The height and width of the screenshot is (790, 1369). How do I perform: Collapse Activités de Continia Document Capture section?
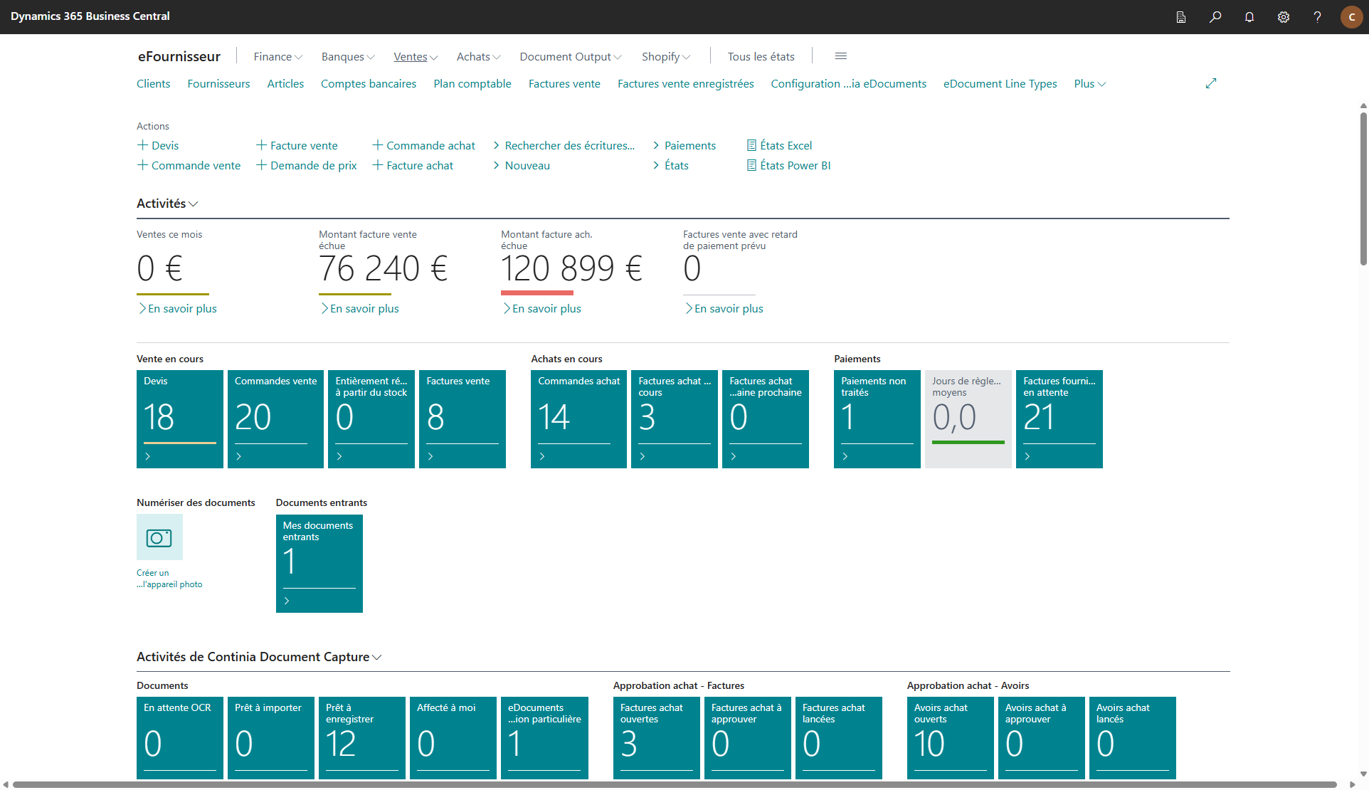click(376, 658)
